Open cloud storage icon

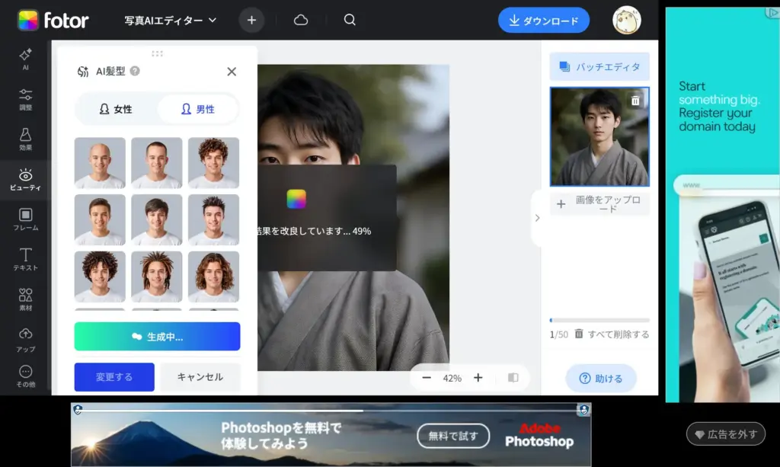click(300, 20)
